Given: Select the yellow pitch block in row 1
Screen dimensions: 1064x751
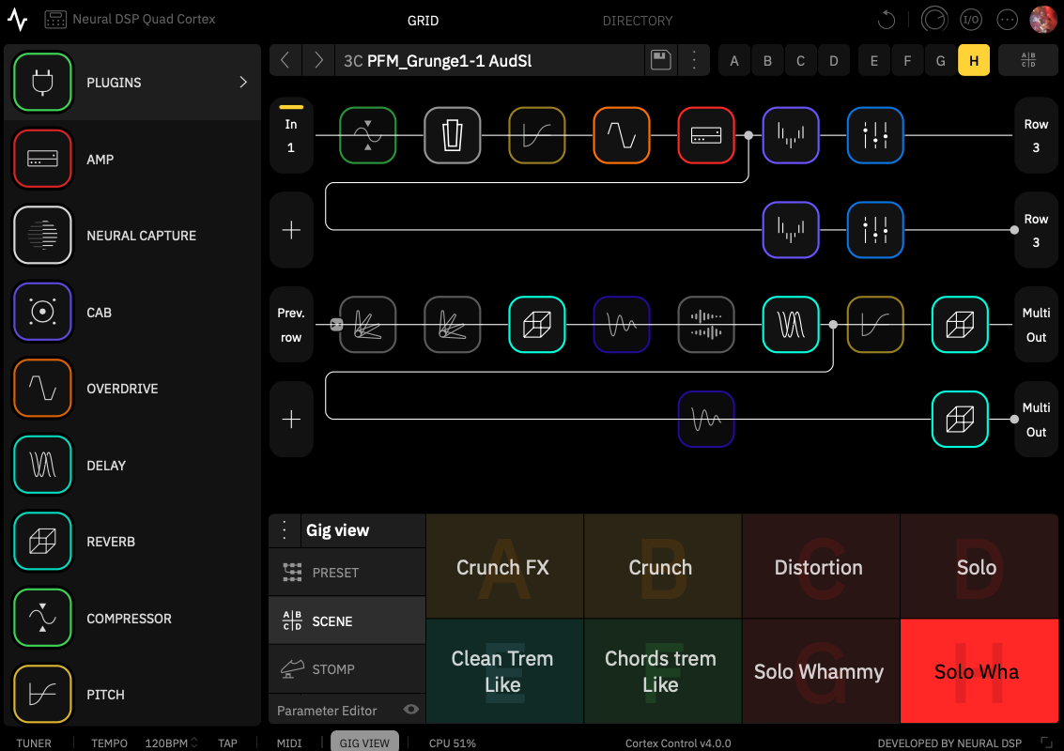Looking at the screenshot, I should click(x=537, y=135).
